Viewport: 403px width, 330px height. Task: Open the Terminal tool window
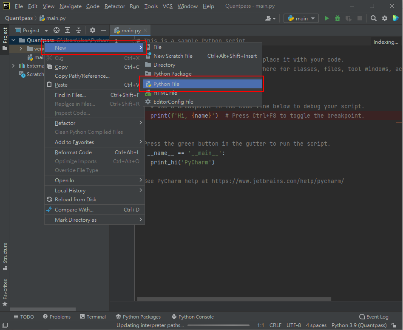click(x=93, y=317)
